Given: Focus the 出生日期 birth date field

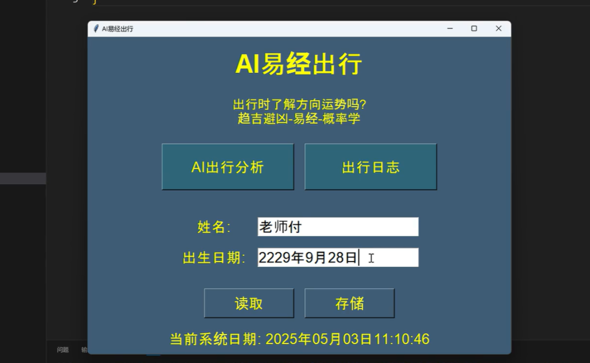Looking at the screenshot, I should (x=338, y=257).
